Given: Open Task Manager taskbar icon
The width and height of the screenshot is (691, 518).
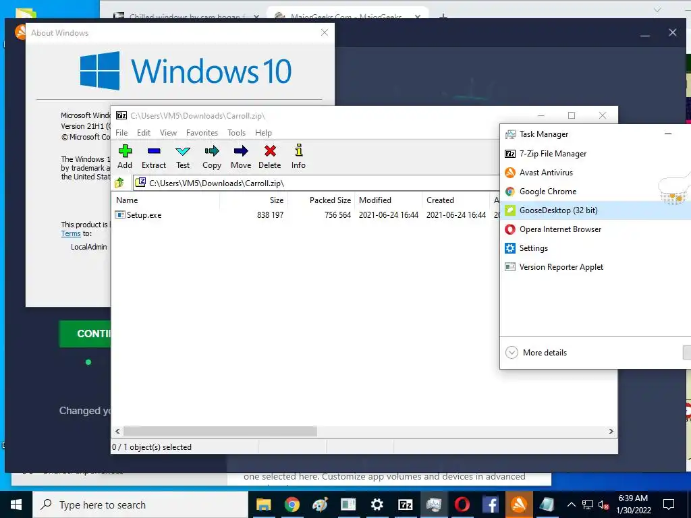Looking at the screenshot, I should coord(434,505).
